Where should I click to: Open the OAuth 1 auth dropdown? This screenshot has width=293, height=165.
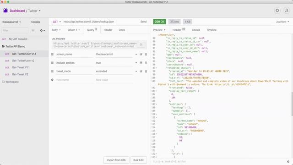tap(74, 30)
